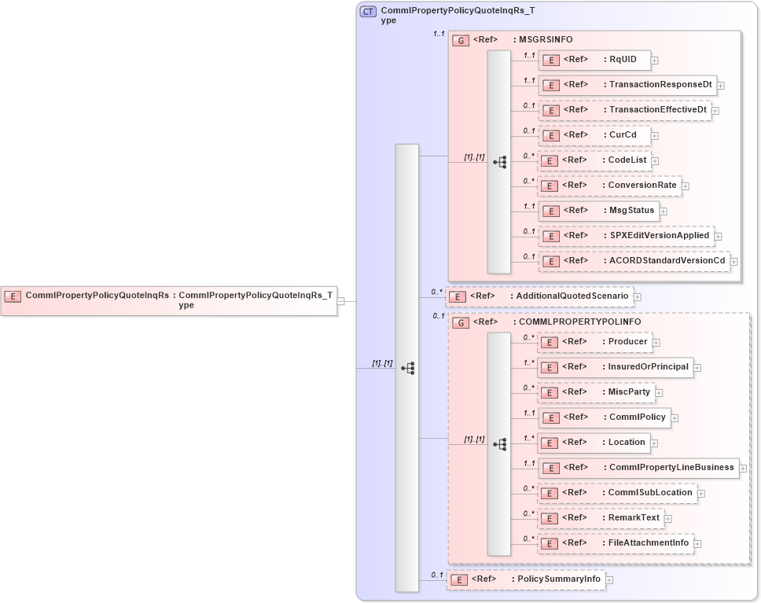Click the sequence compositor icon inside MSGRSINFO

(499, 160)
